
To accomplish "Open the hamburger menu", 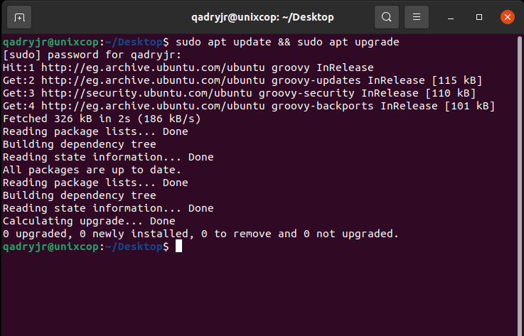I will point(417,17).
